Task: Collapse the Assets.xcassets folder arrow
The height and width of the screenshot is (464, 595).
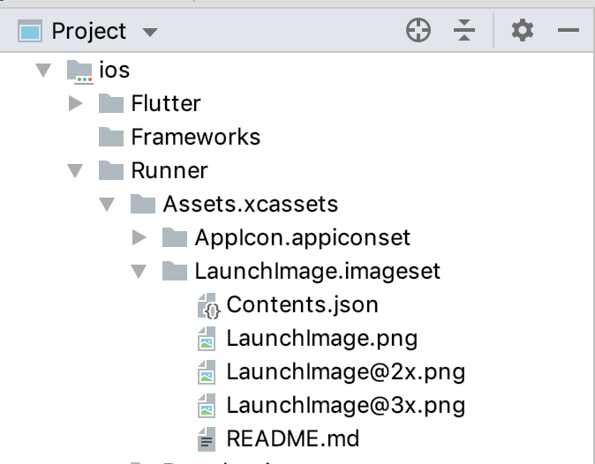Action: point(107,205)
